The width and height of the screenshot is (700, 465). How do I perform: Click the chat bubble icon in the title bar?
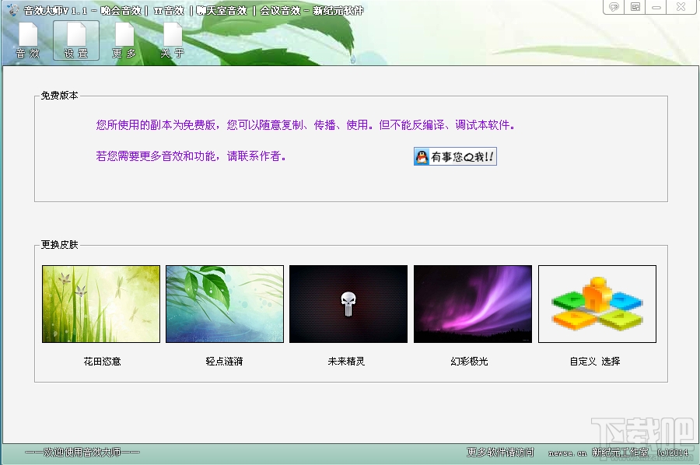coord(614,7)
